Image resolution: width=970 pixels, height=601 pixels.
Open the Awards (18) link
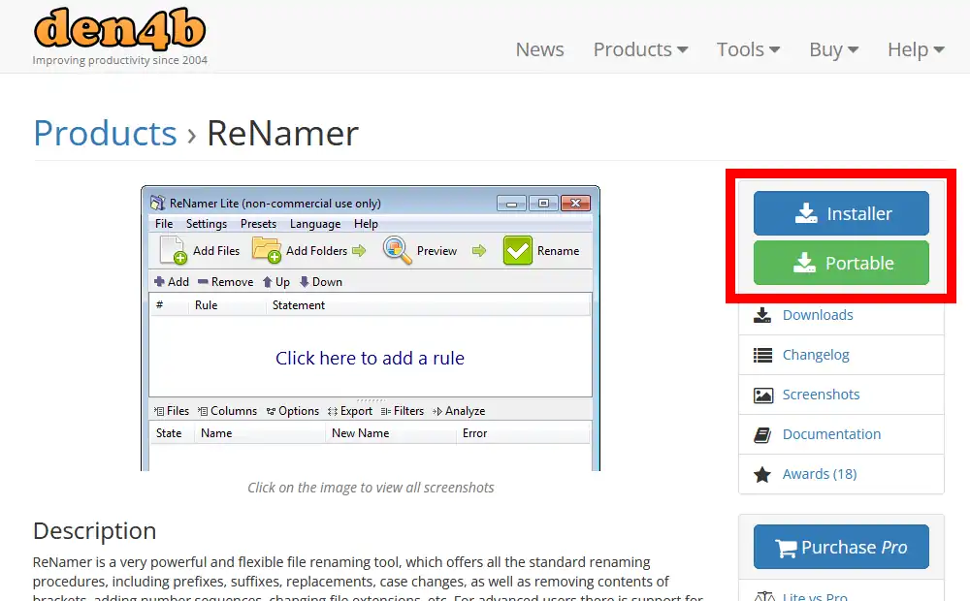tap(819, 474)
